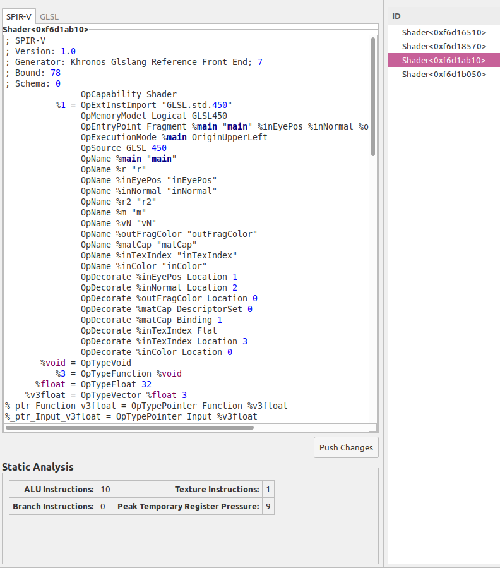Choose Shader<0xf6d1b050> from the list
The image size is (500, 568).
click(x=444, y=74)
